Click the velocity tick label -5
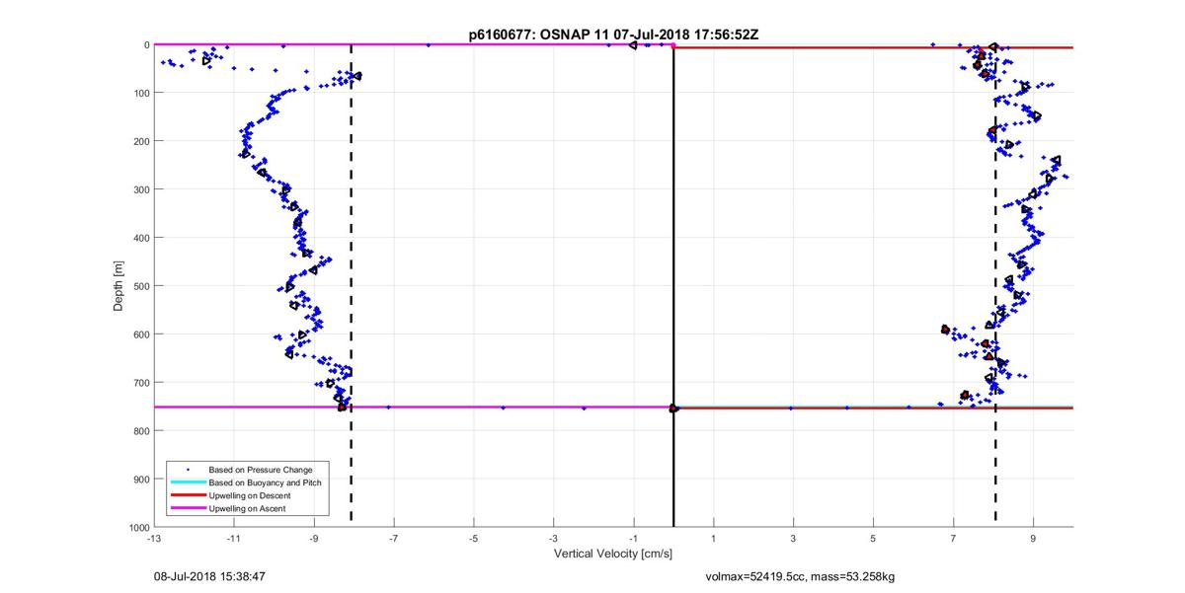Screen dimensions: 1185x593 (x=474, y=540)
